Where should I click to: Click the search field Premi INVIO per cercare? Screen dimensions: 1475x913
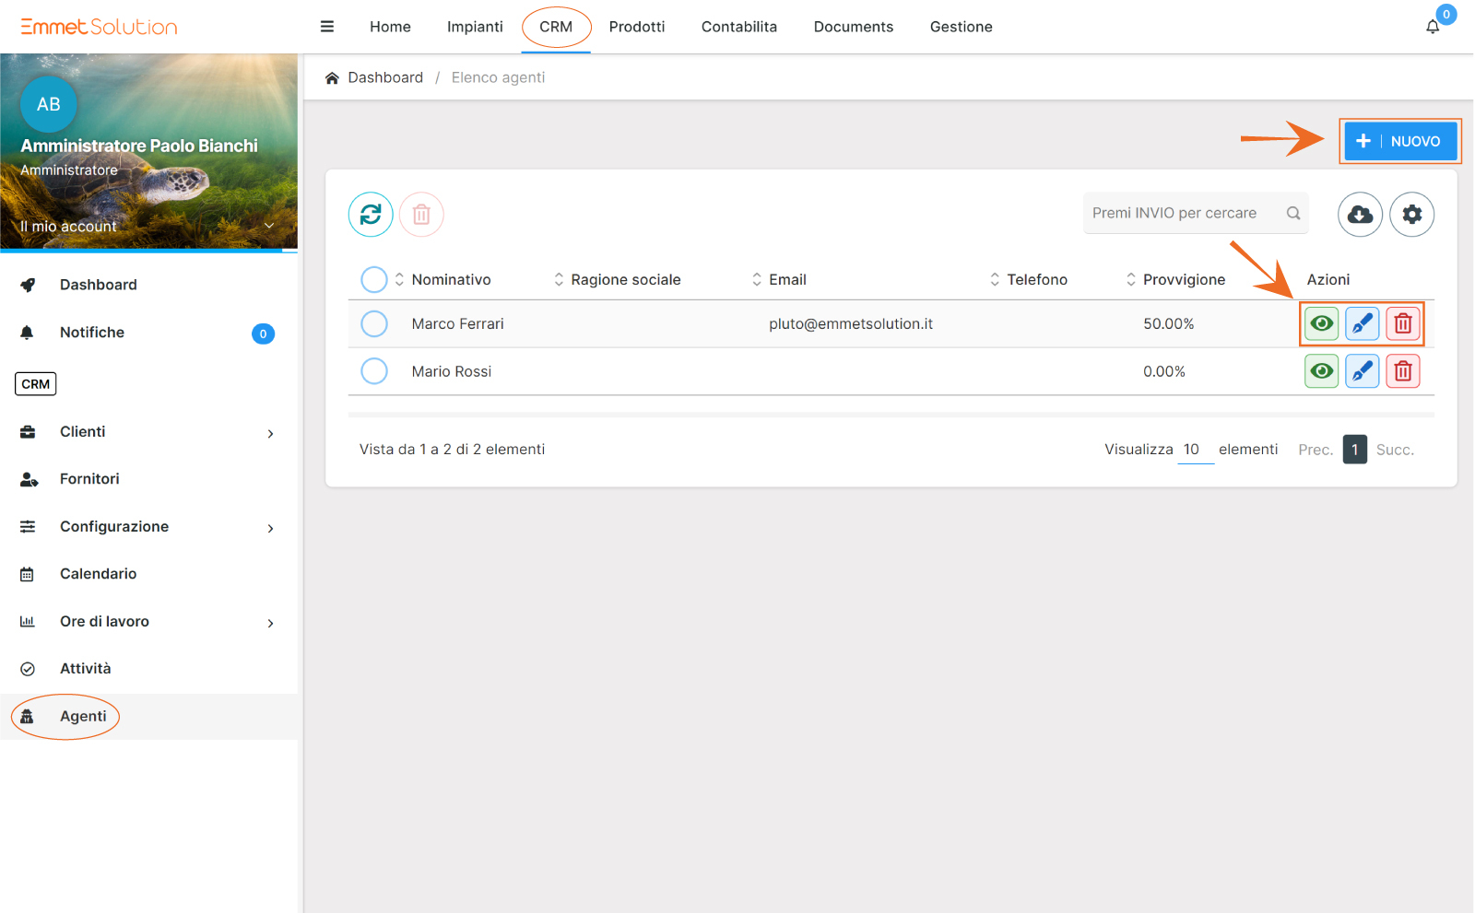[x=1183, y=213]
